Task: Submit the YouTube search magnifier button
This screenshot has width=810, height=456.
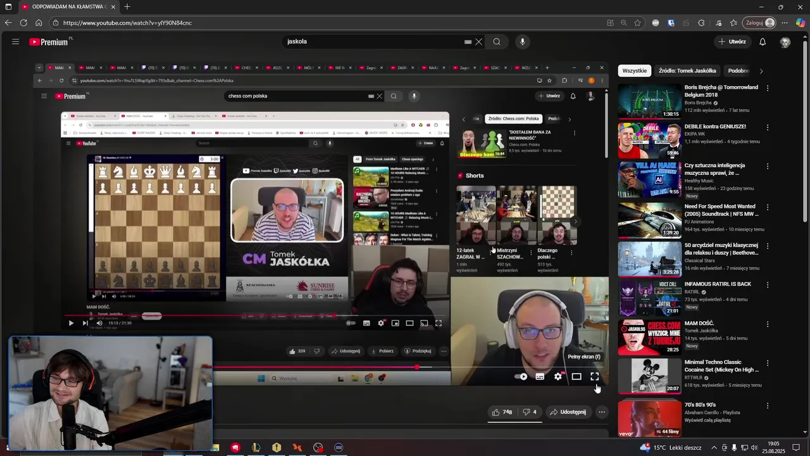Action: point(497,42)
